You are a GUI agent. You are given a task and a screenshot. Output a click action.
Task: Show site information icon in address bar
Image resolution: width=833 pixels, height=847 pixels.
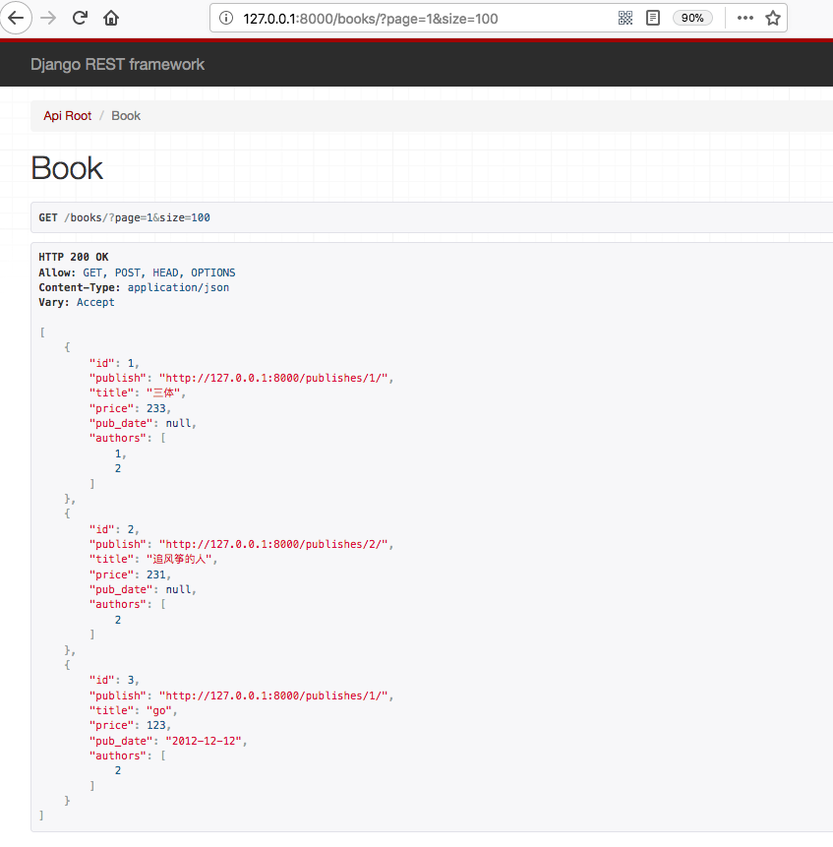pyautogui.click(x=226, y=19)
